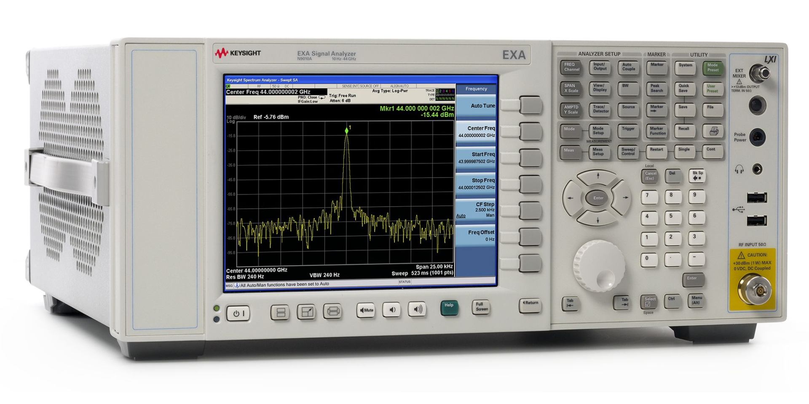
Task: Select the Center Freq softkey
Action: click(x=476, y=132)
